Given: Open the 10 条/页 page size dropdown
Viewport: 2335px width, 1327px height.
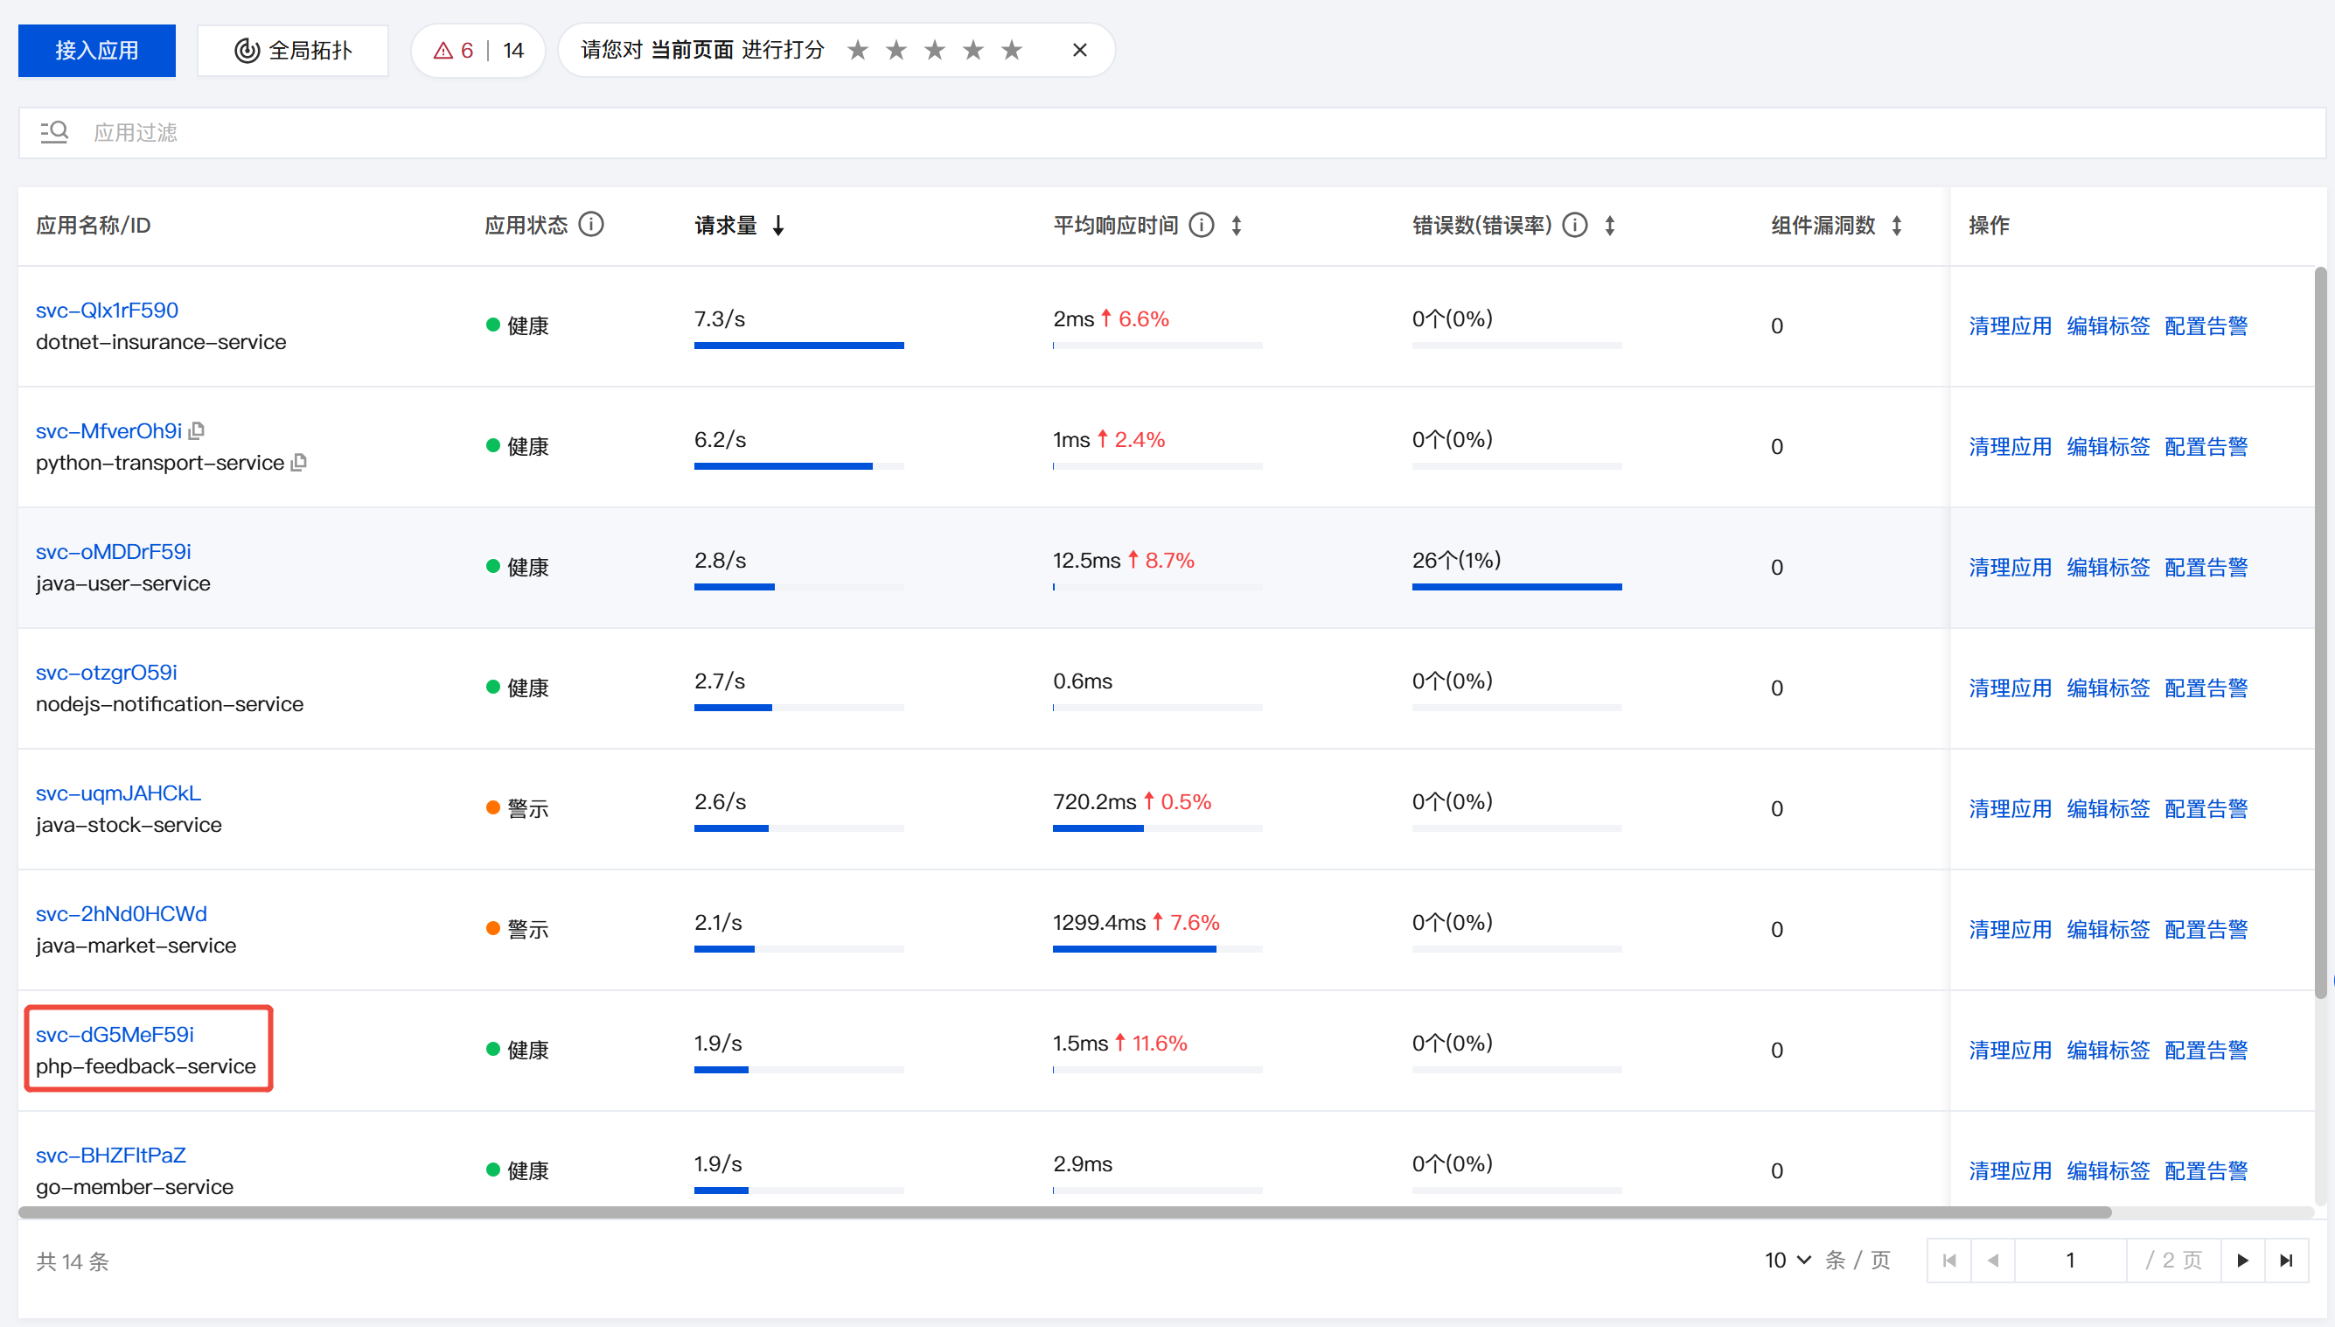Looking at the screenshot, I should (1787, 1261).
